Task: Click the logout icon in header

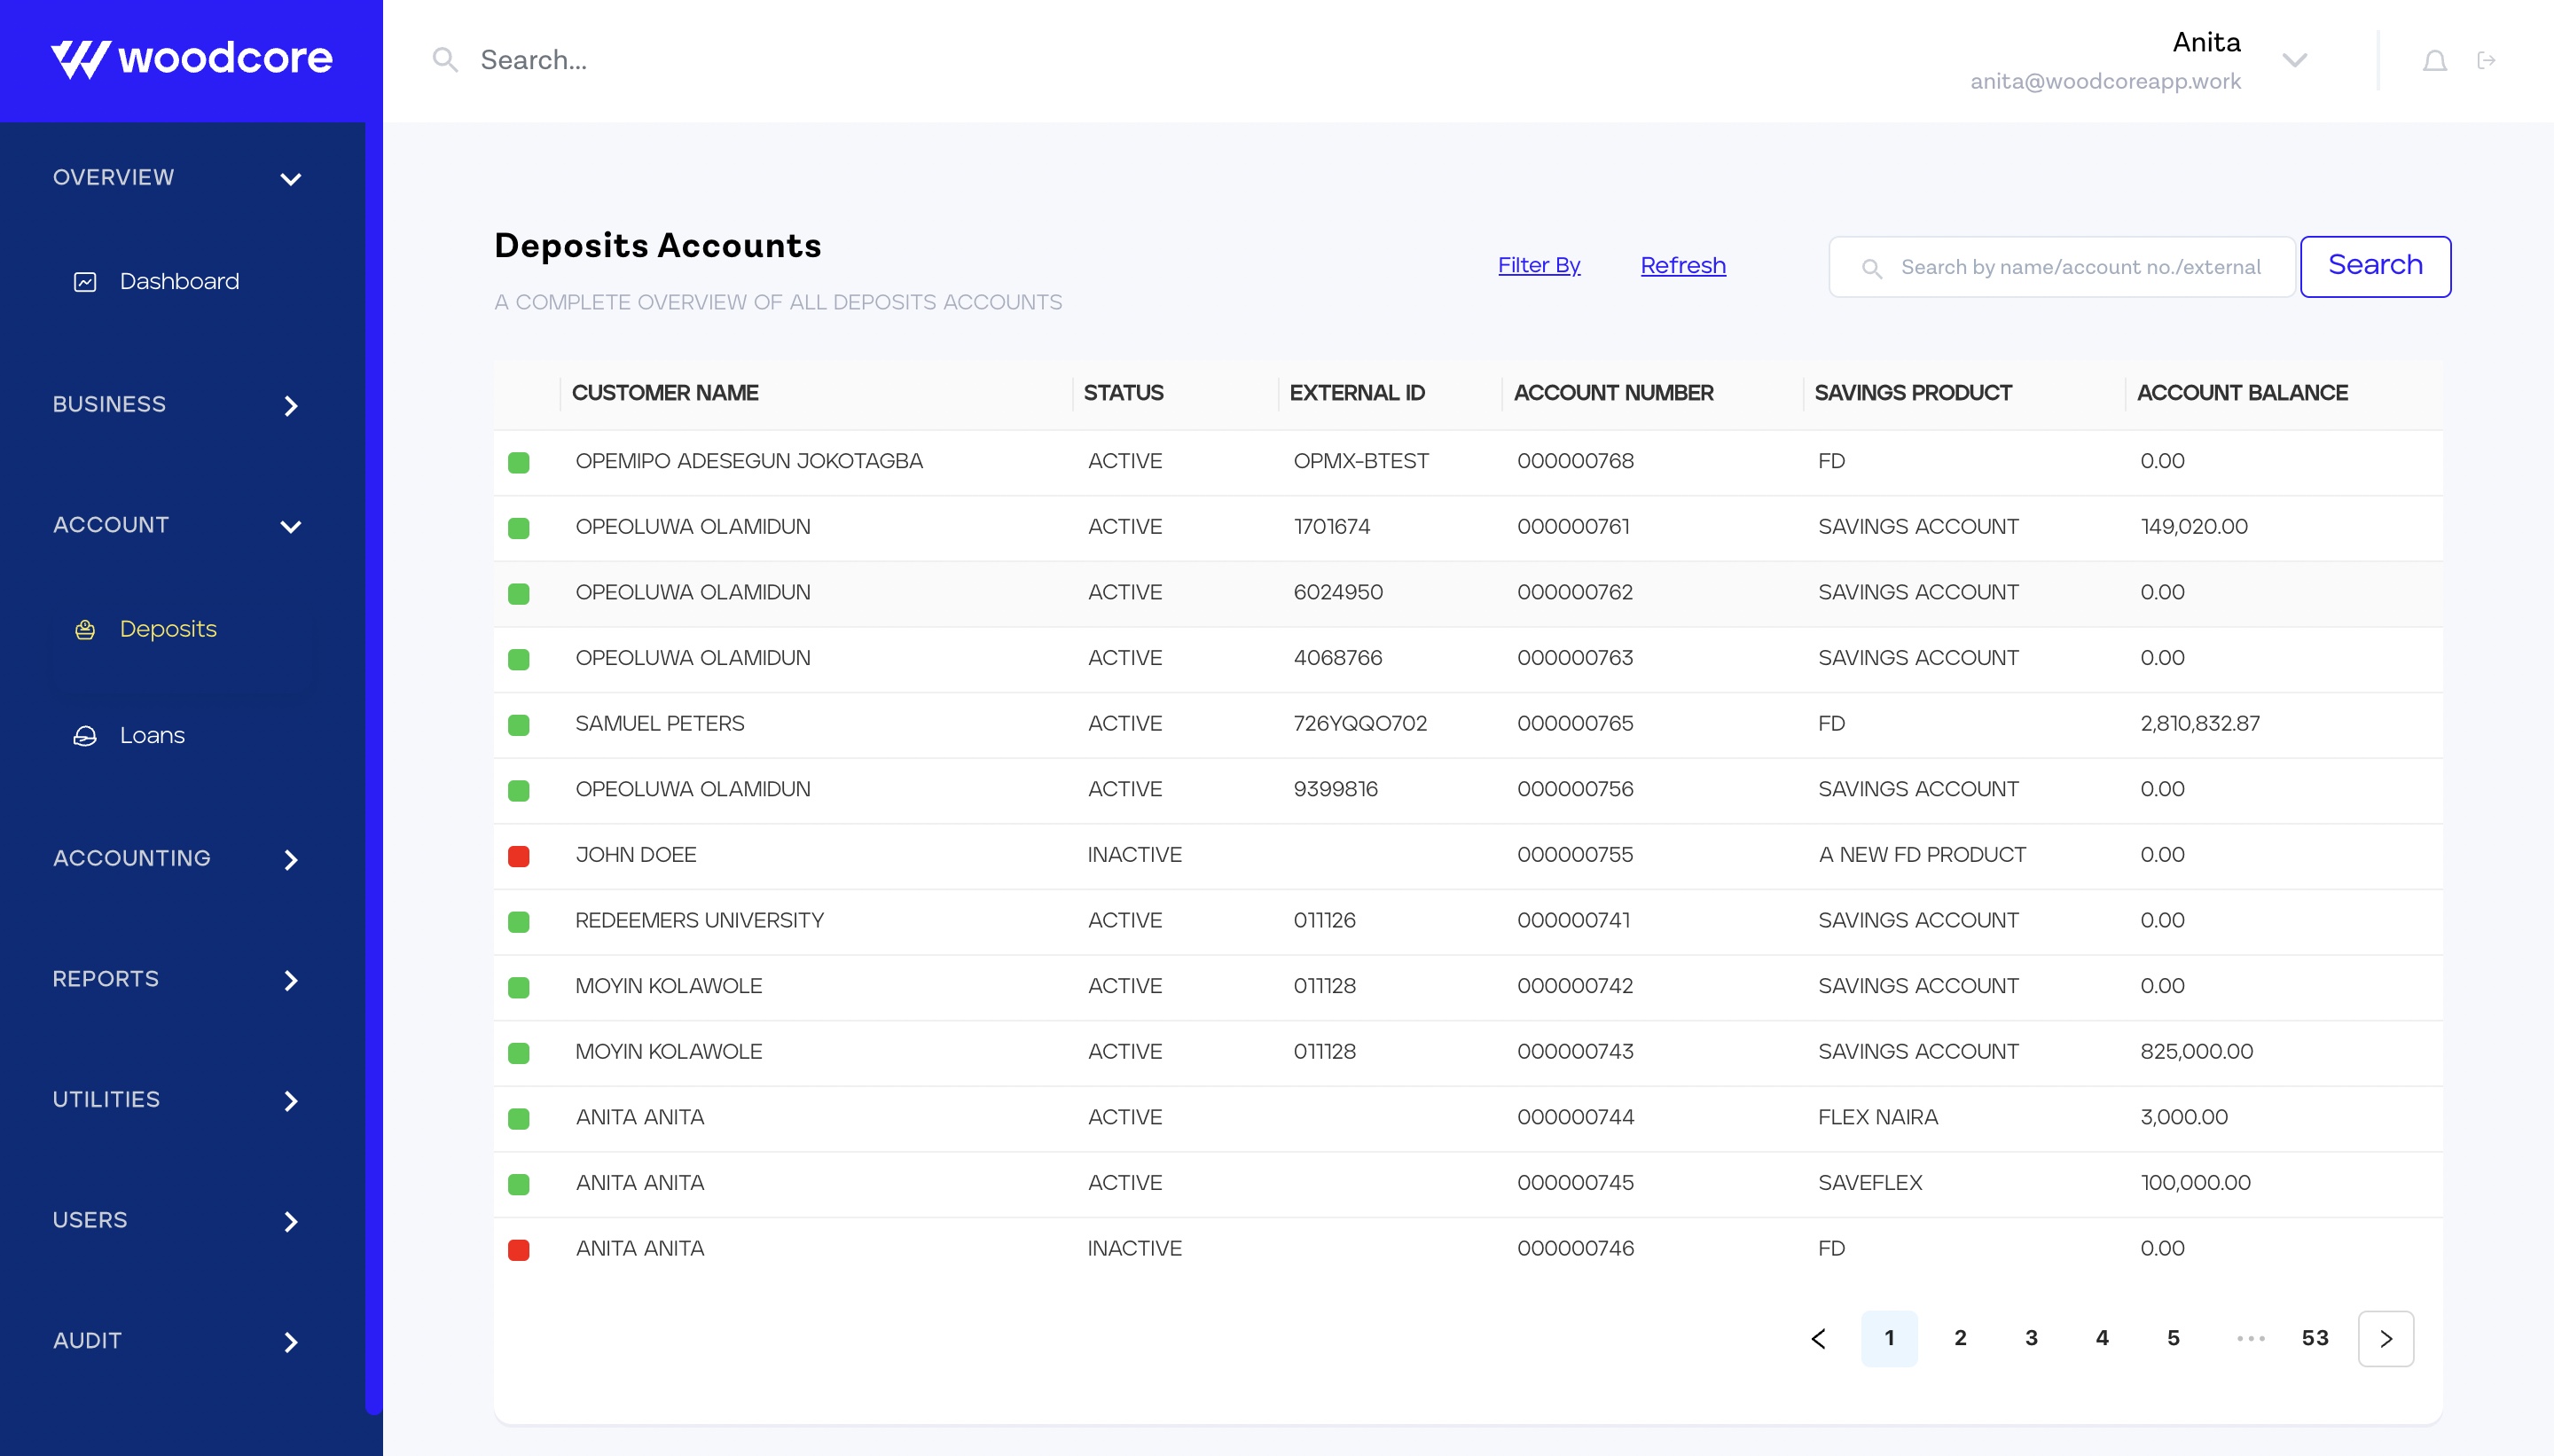Action: coord(2486,61)
